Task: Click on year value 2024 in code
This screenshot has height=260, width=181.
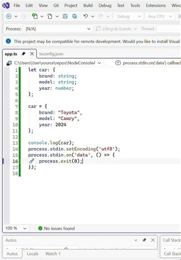Action: (61, 124)
